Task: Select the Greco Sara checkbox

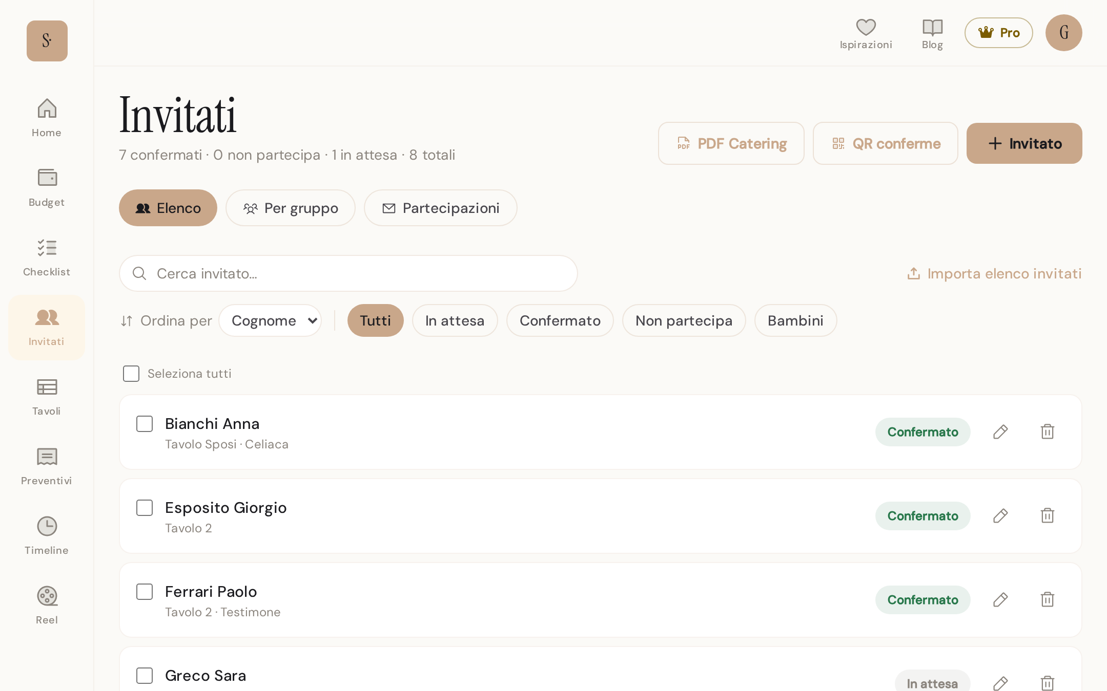Action: click(145, 676)
